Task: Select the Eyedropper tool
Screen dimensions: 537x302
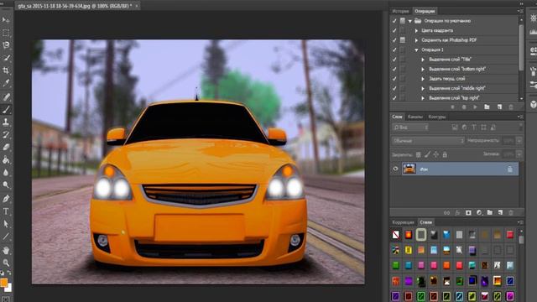Action: click(x=6, y=83)
